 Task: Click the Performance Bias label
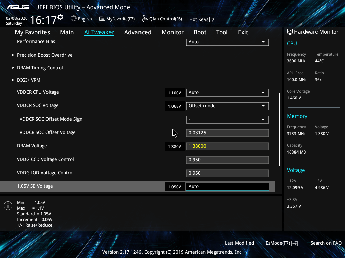(36, 41)
